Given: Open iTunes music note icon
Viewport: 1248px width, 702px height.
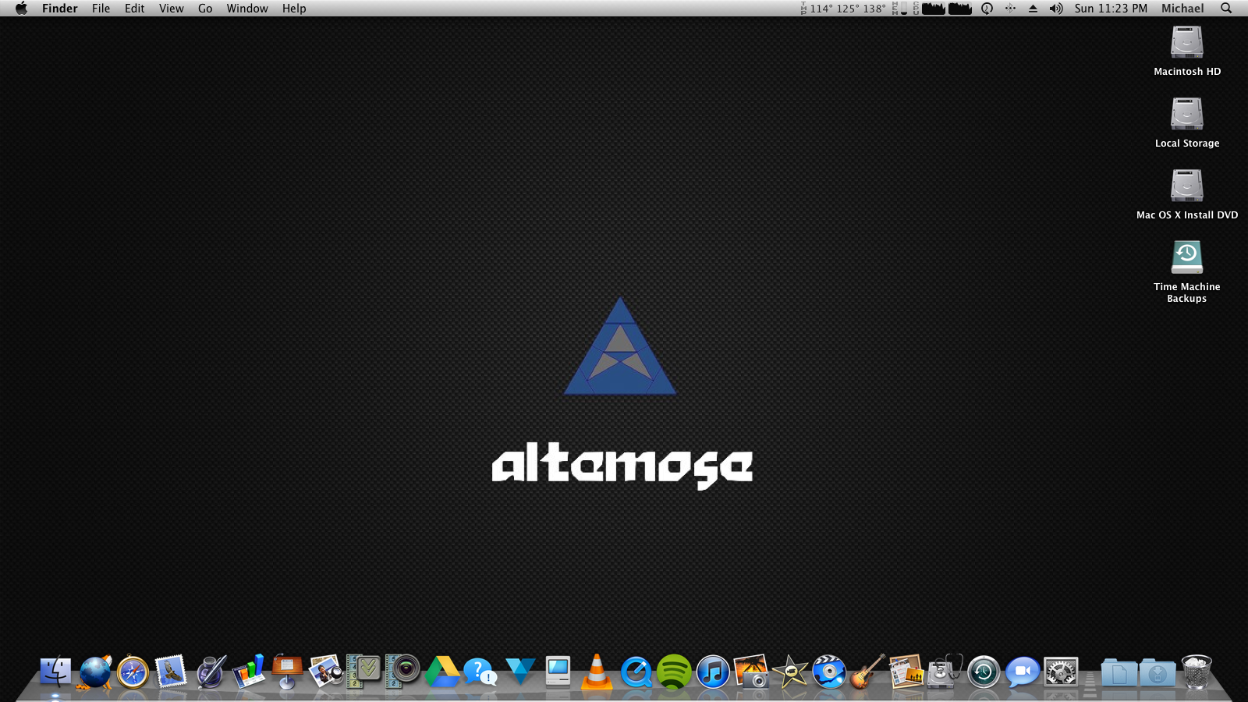Looking at the screenshot, I should coord(713,672).
